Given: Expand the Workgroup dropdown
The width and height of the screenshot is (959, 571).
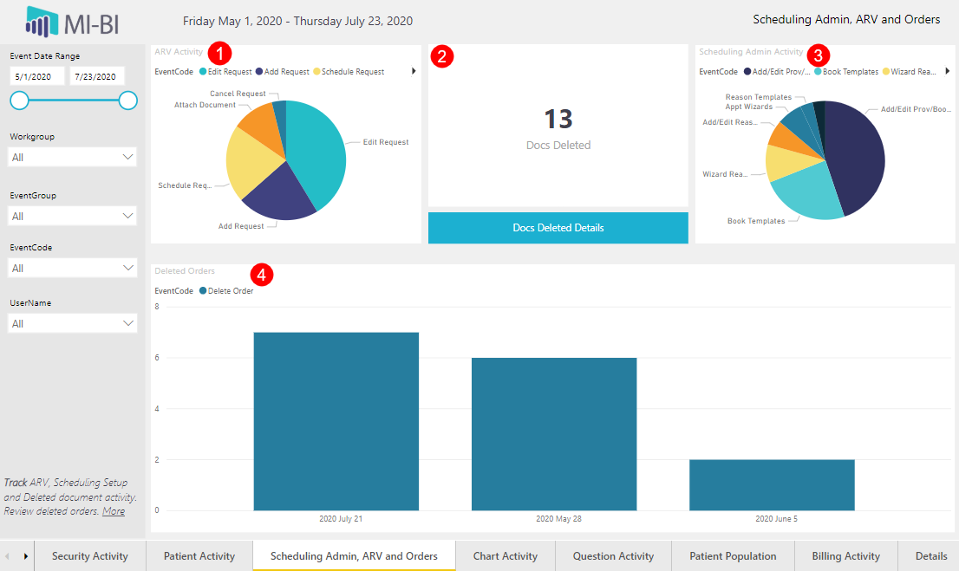Looking at the screenshot, I should 72,157.
